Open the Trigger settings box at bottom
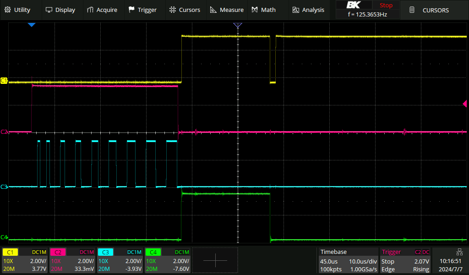 tap(405, 260)
